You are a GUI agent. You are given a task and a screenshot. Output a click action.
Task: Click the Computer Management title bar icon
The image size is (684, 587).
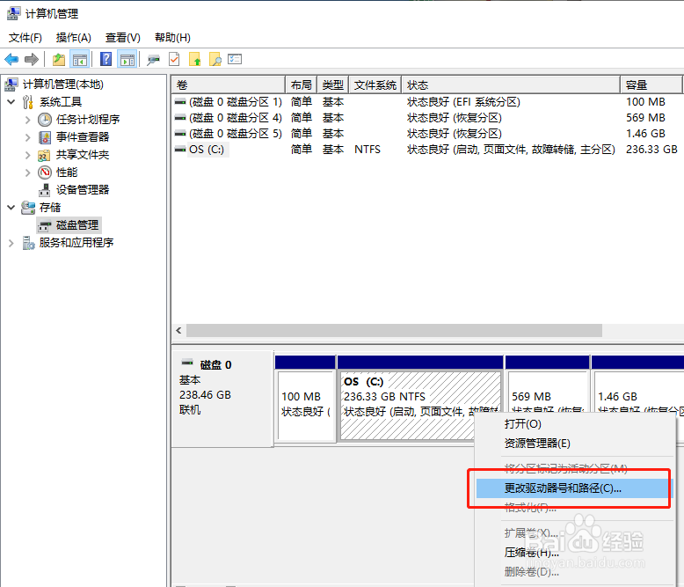[13, 13]
